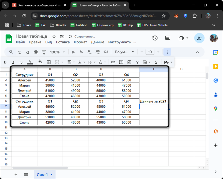223x179 pixels.
Task: Open the Формат menu
Action: (80, 42)
